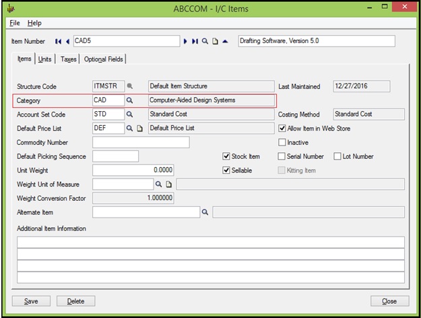Click the Default Picking Sequence field
The image size is (421, 318).
115,156
